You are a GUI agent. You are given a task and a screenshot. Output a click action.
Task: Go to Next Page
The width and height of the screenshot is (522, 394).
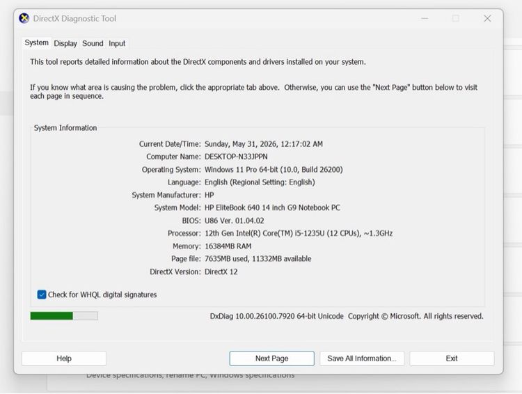coord(271,358)
